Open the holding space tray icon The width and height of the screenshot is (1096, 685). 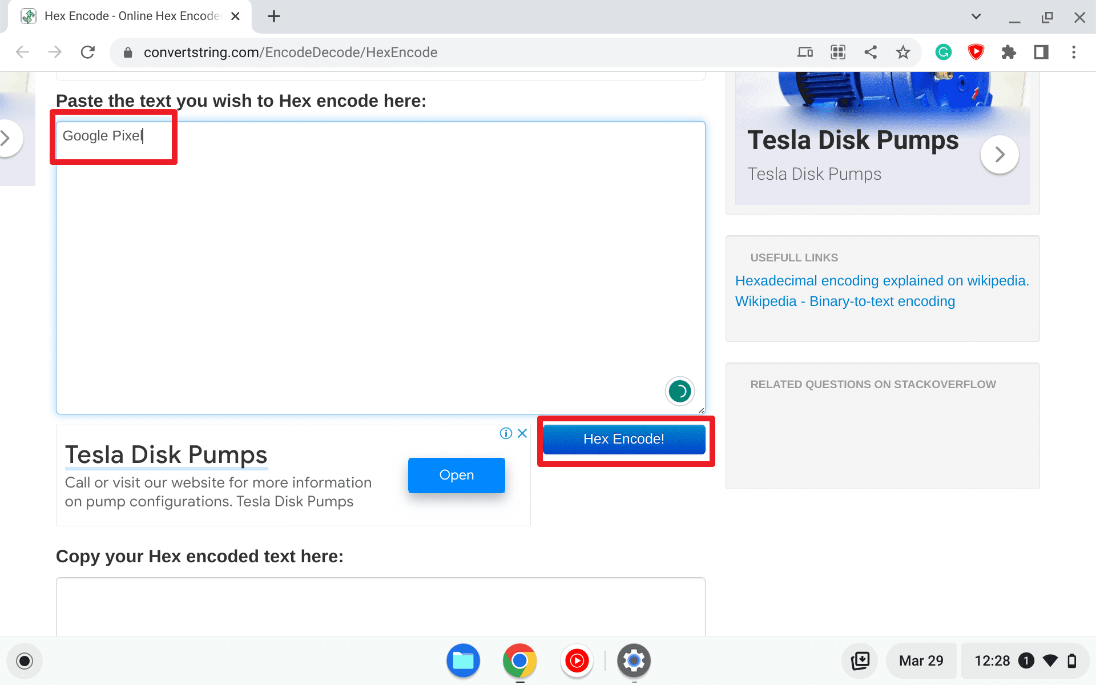pyautogui.click(x=860, y=661)
